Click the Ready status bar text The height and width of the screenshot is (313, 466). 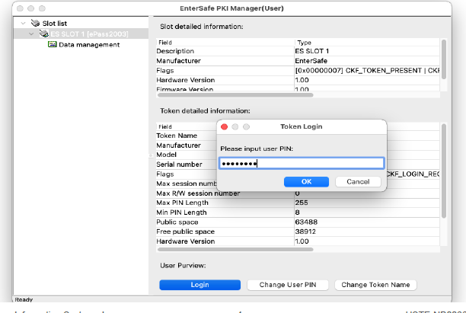point(24,299)
